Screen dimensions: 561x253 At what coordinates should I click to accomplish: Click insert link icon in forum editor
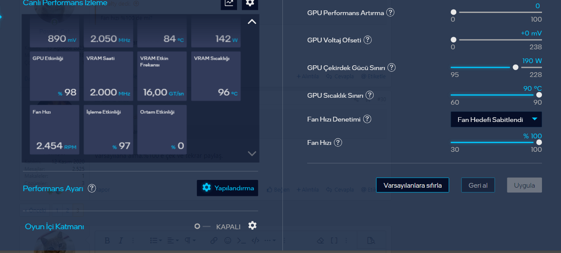[214, 240]
